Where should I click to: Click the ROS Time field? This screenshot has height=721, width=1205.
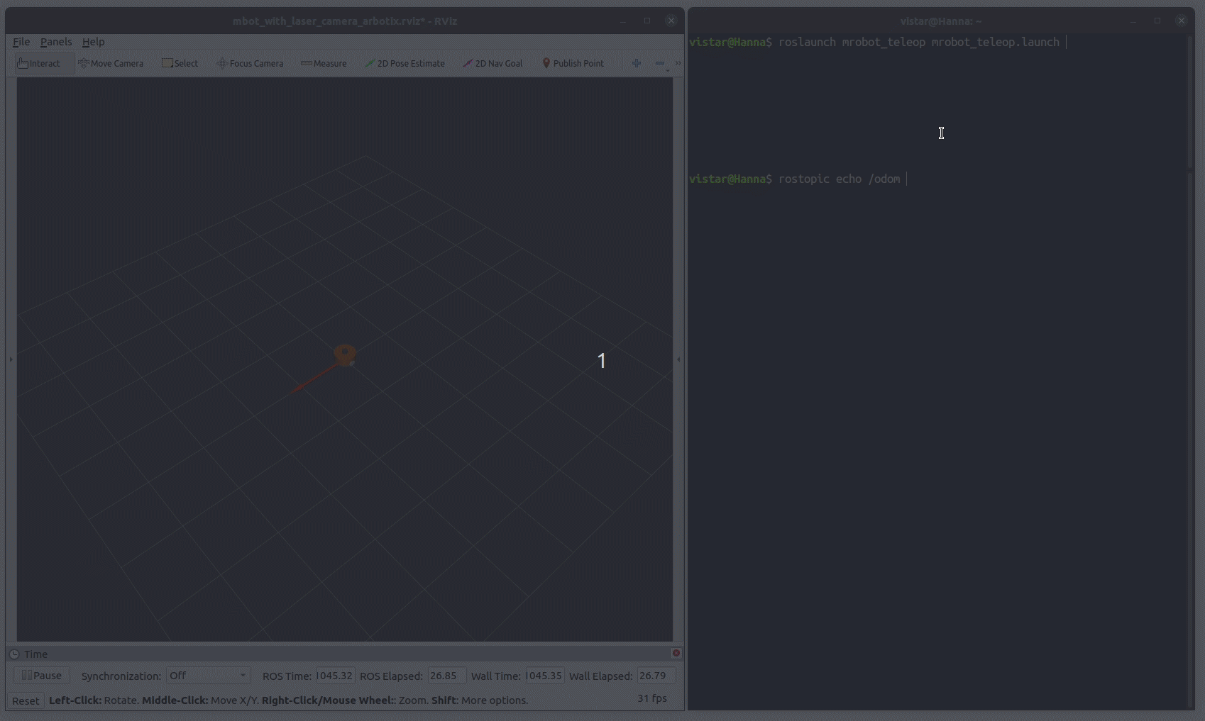tap(335, 676)
